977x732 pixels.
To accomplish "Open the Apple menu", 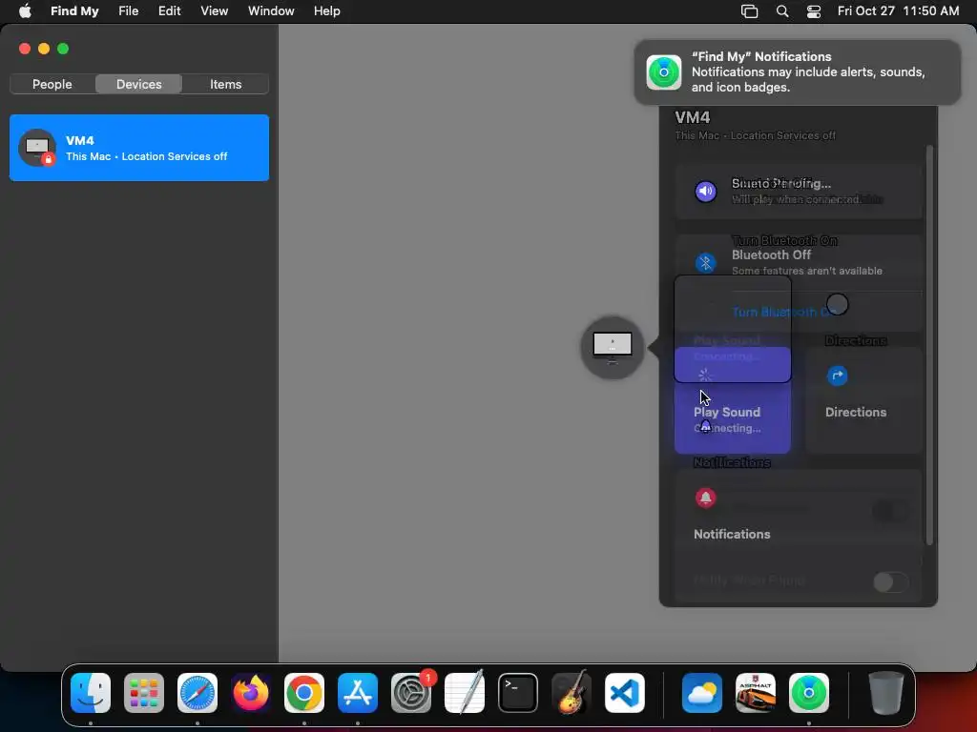I will [x=25, y=11].
